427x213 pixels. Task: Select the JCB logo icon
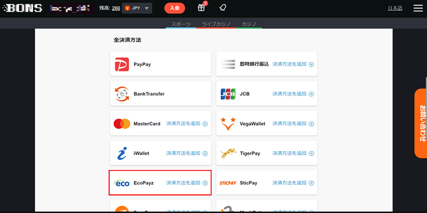pos(228,94)
